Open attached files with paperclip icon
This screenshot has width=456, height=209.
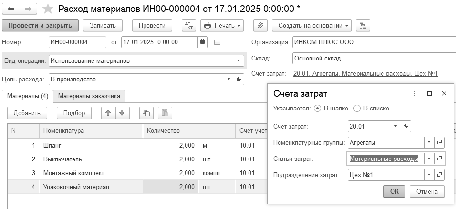pos(260,26)
